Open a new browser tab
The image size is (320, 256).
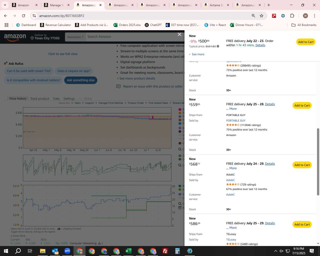[269, 5]
